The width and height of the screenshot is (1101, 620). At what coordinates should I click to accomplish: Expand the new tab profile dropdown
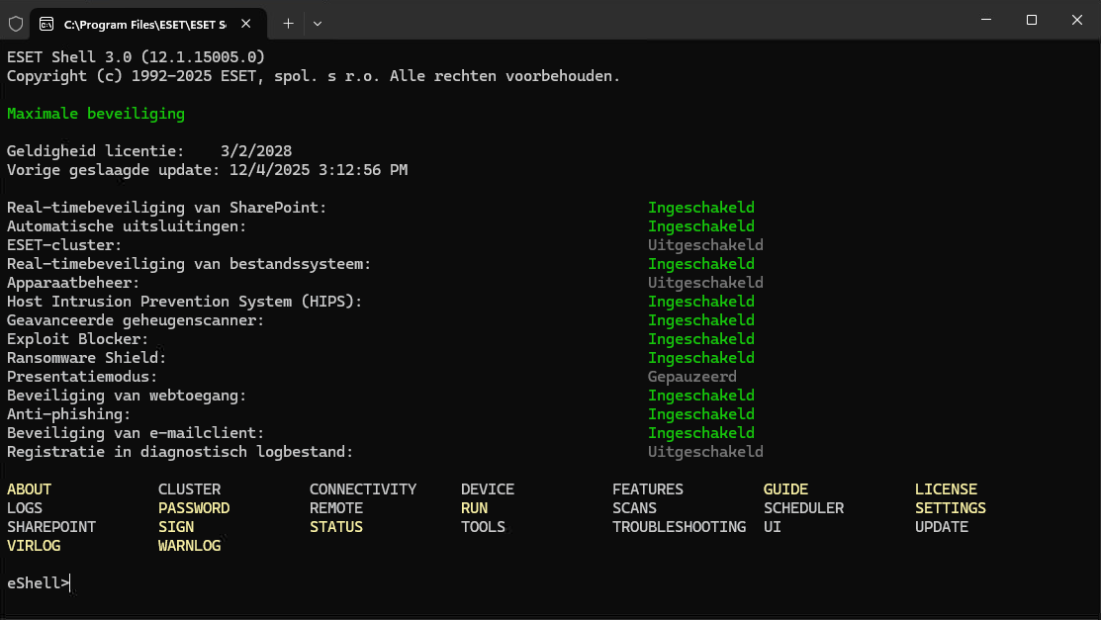pyautogui.click(x=318, y=22)
